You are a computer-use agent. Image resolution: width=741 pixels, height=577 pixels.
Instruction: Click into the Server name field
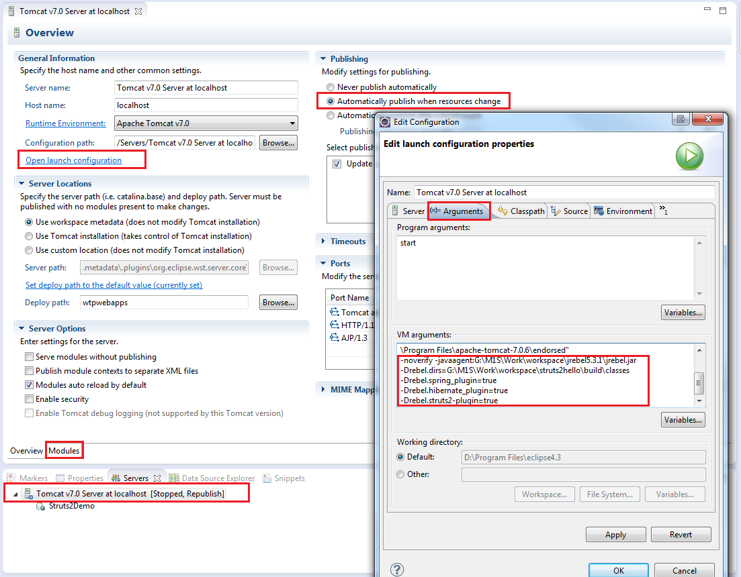coord(206,88)
